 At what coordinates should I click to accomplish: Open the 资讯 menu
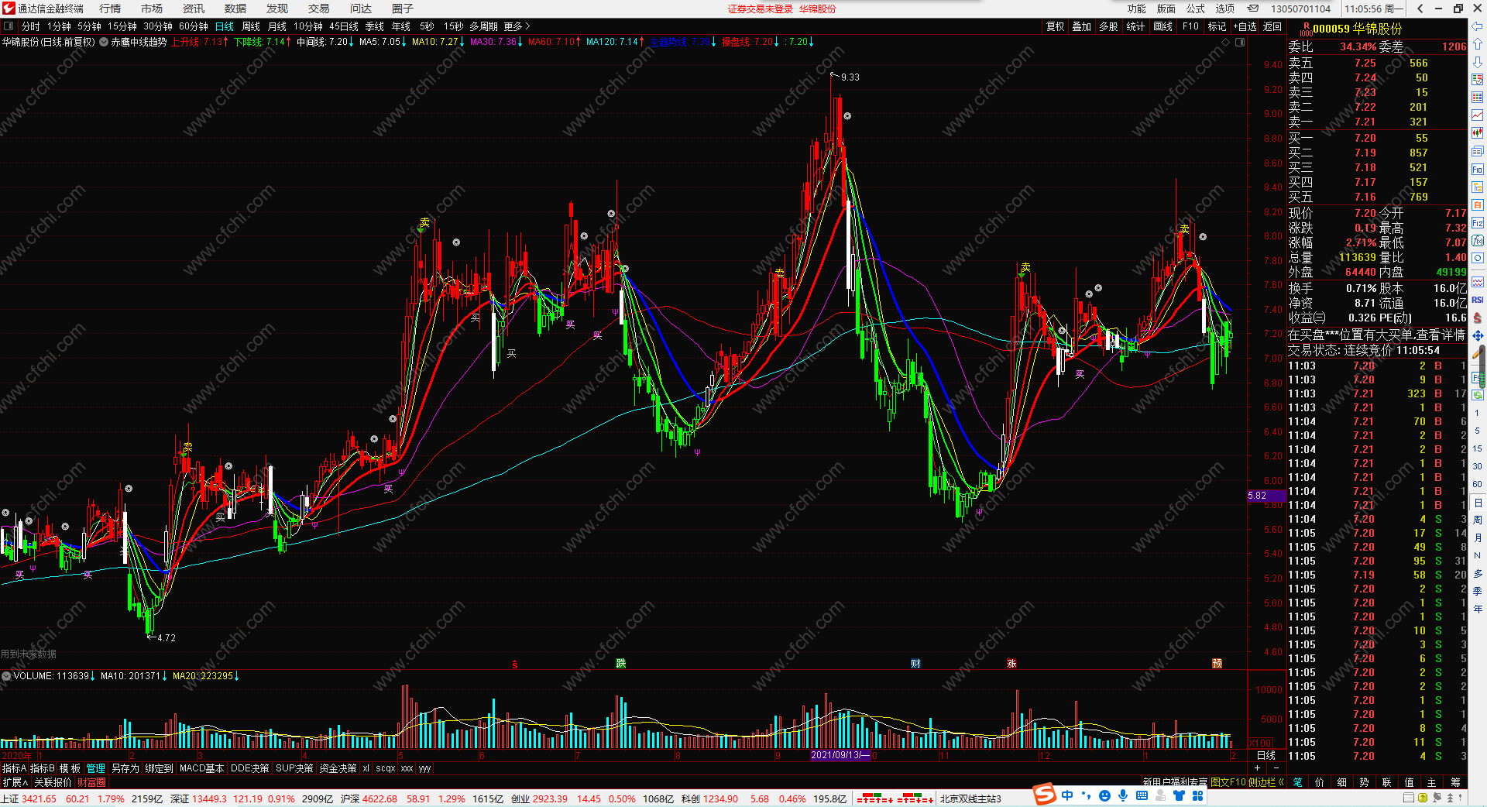(x=194, y=9)
